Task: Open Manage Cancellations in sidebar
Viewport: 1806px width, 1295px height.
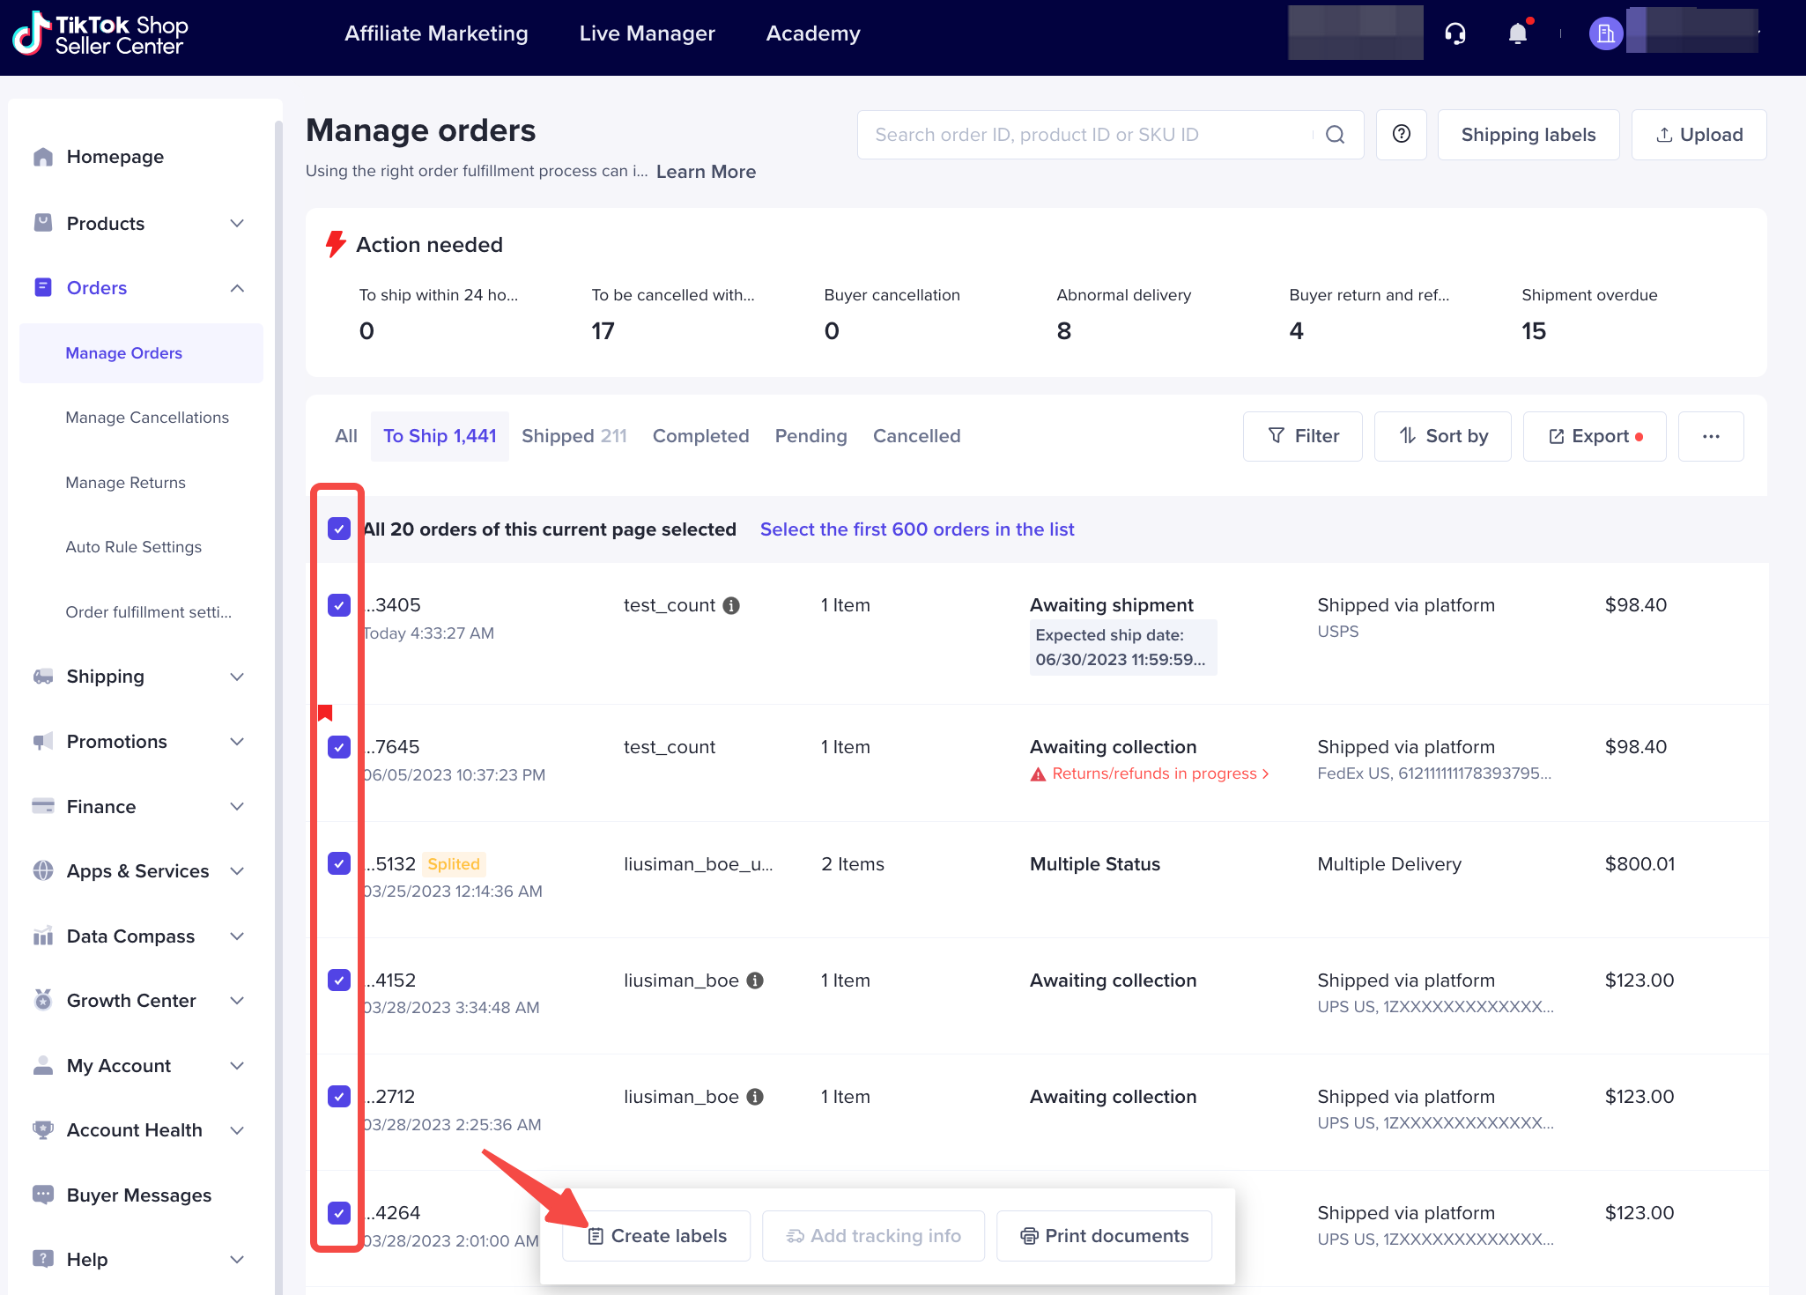Action: point(147,418)
